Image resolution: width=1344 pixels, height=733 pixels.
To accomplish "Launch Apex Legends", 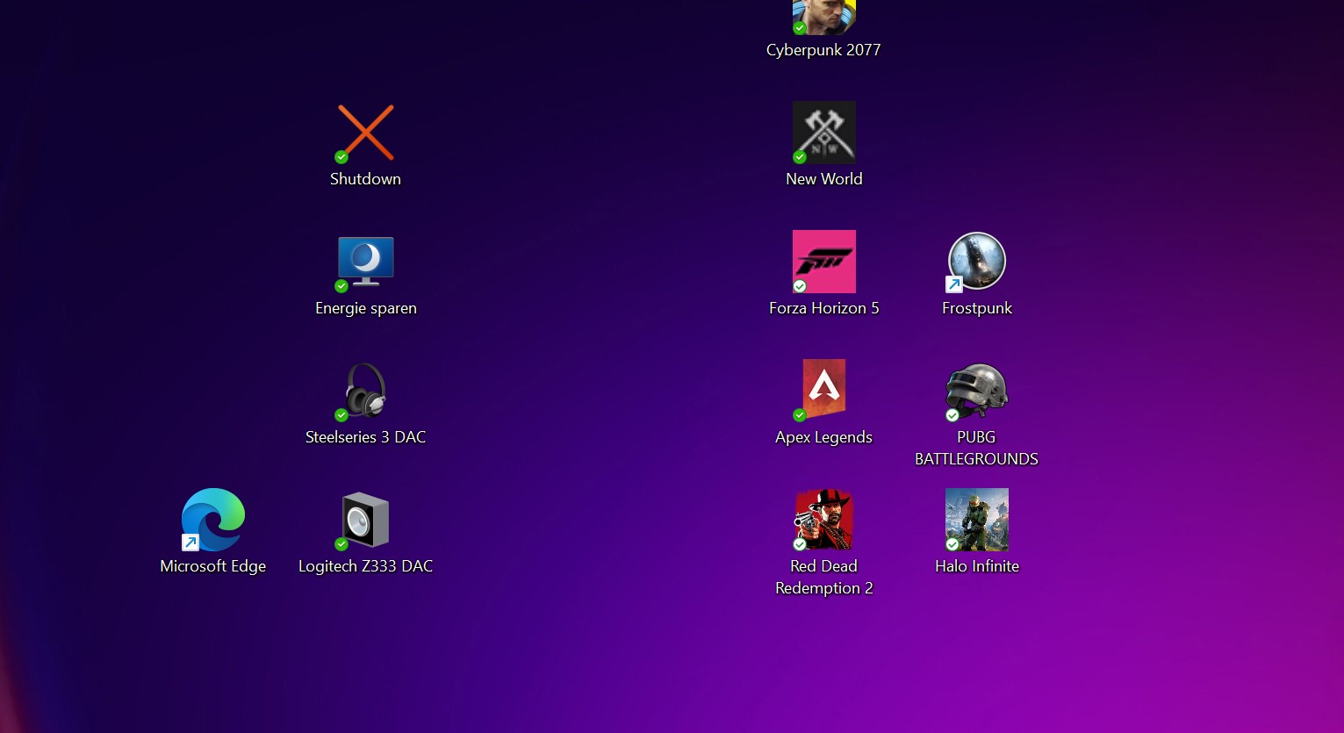I will tap(824, 387).
